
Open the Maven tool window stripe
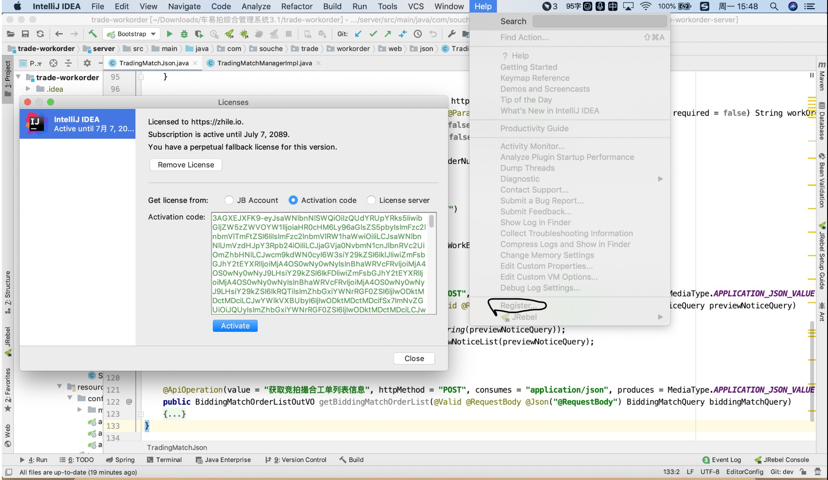click(821, 77)
